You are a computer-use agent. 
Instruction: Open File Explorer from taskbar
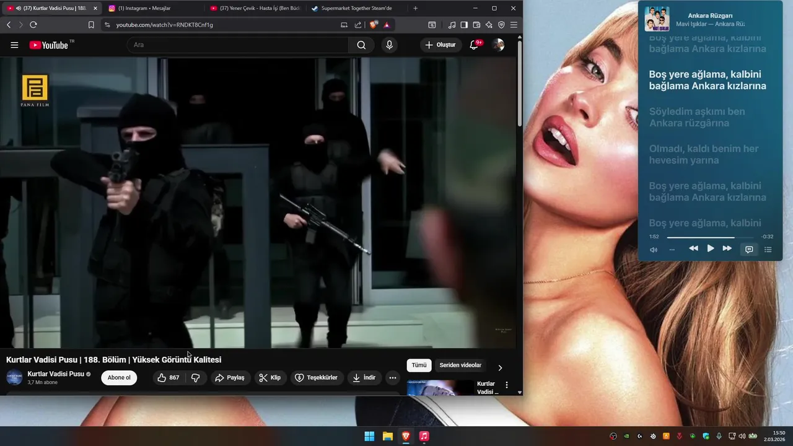click(387, 436)
